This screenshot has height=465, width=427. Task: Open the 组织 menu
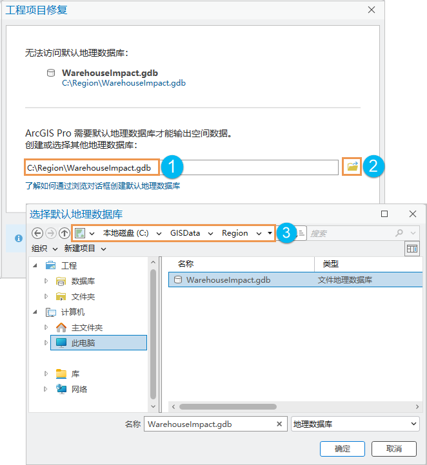pos(45,249)
